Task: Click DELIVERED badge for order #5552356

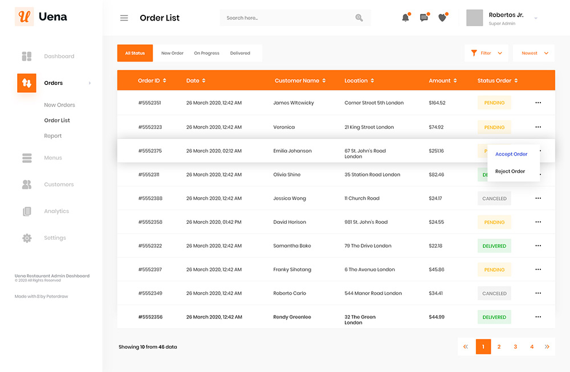Action: tap(494, 317)
